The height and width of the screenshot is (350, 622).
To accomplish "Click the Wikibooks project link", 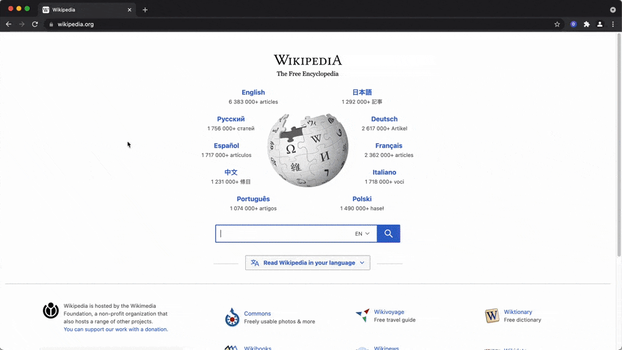I will (258, 348).
